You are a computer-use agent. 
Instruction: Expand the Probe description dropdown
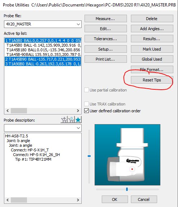point(43,128)
